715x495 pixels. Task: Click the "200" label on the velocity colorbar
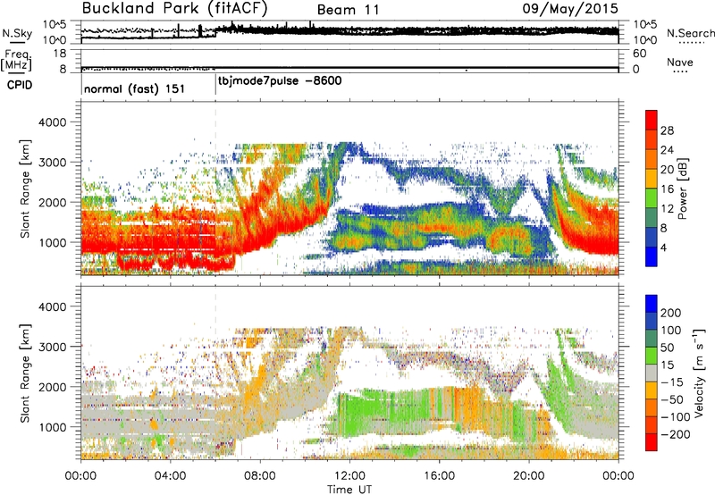671,313
